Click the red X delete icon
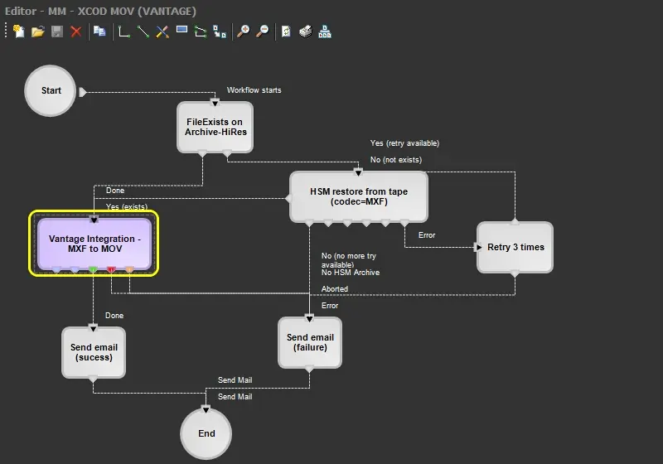Image resolution: width=663 pixels, height=464 pixels. [76, 31]
